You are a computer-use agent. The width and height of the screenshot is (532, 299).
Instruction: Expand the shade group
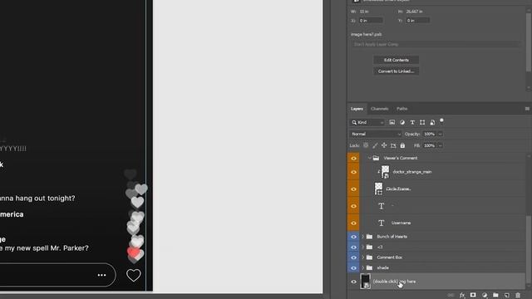[362, 267]
